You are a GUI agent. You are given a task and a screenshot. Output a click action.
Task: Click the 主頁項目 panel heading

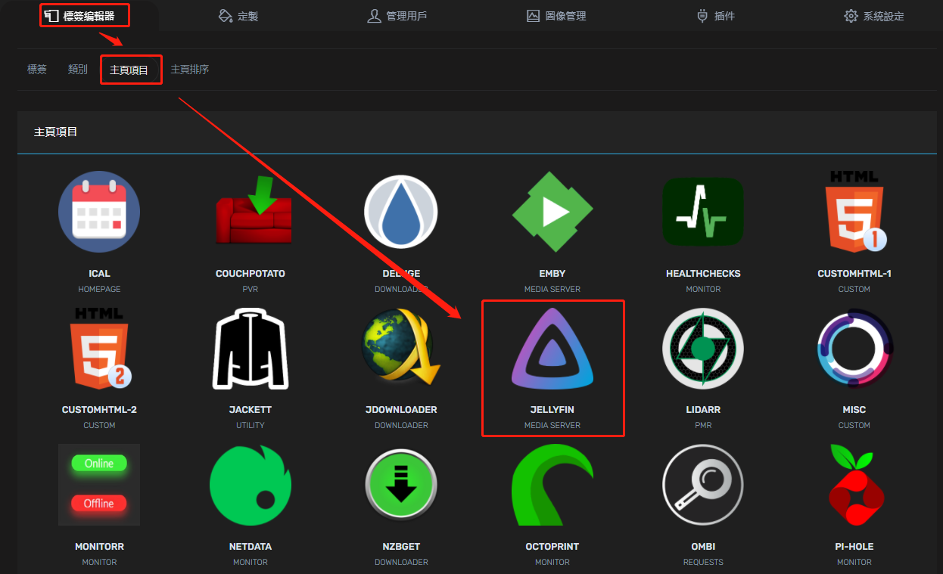55,132
